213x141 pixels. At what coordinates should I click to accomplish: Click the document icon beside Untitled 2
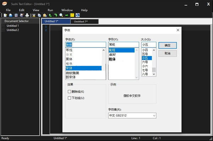(x=4, y=30)
